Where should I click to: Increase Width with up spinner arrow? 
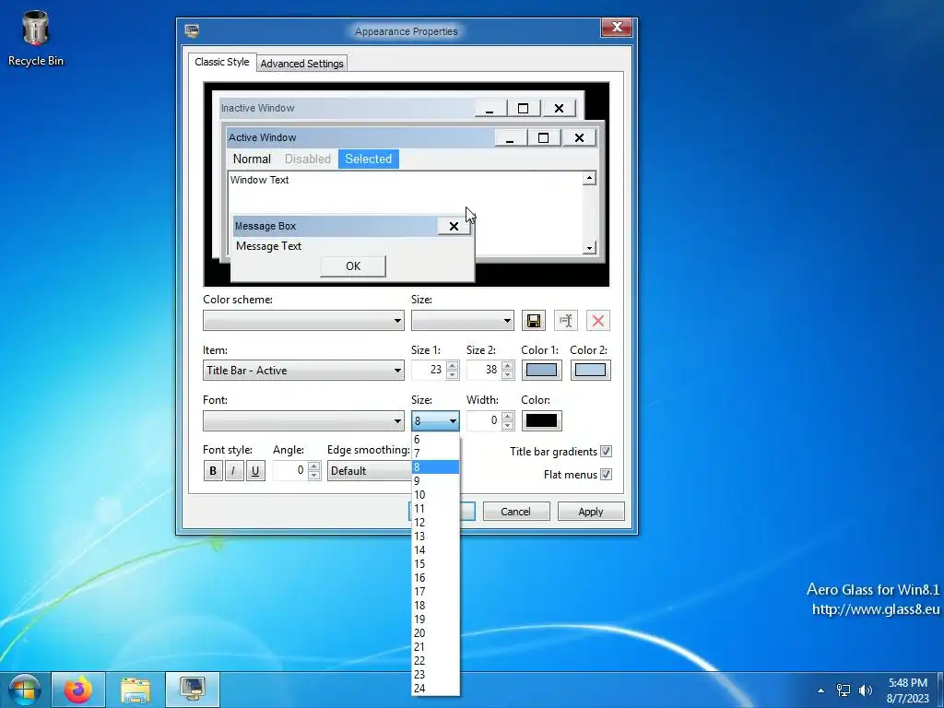tap(508, 416)
